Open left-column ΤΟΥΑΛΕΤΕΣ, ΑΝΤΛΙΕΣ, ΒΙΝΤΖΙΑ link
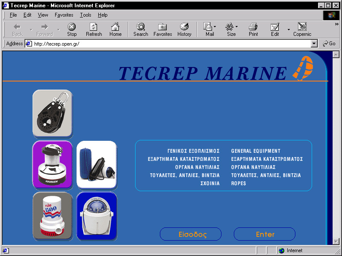This screenshot has height=256, width=342. tap(185, 175)
